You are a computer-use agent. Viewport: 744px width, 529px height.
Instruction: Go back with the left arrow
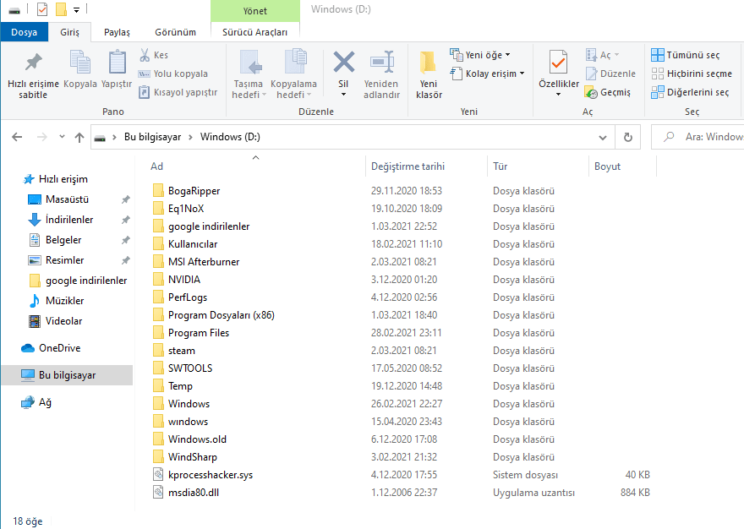click(17, 137)
